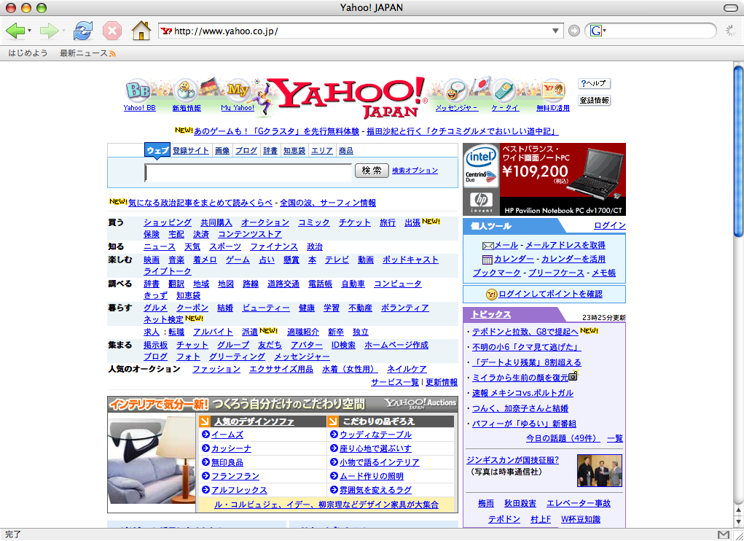
Task: Select the ウェブ search tab
Action: [157, 150]
